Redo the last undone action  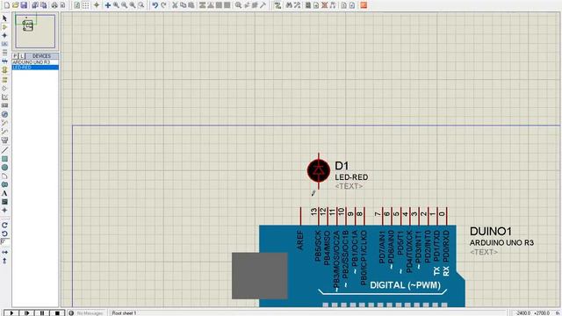(x=163, y=5)
